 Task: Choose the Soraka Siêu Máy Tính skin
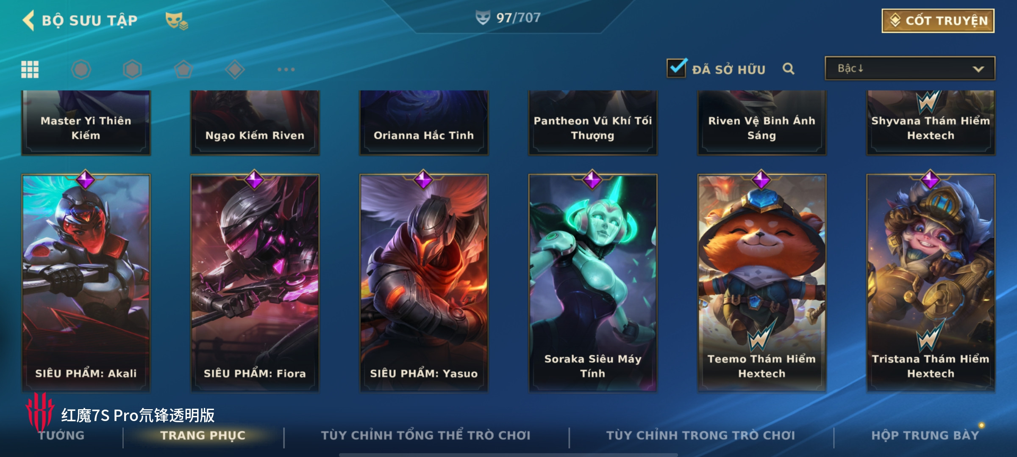(x=592, y=282)
